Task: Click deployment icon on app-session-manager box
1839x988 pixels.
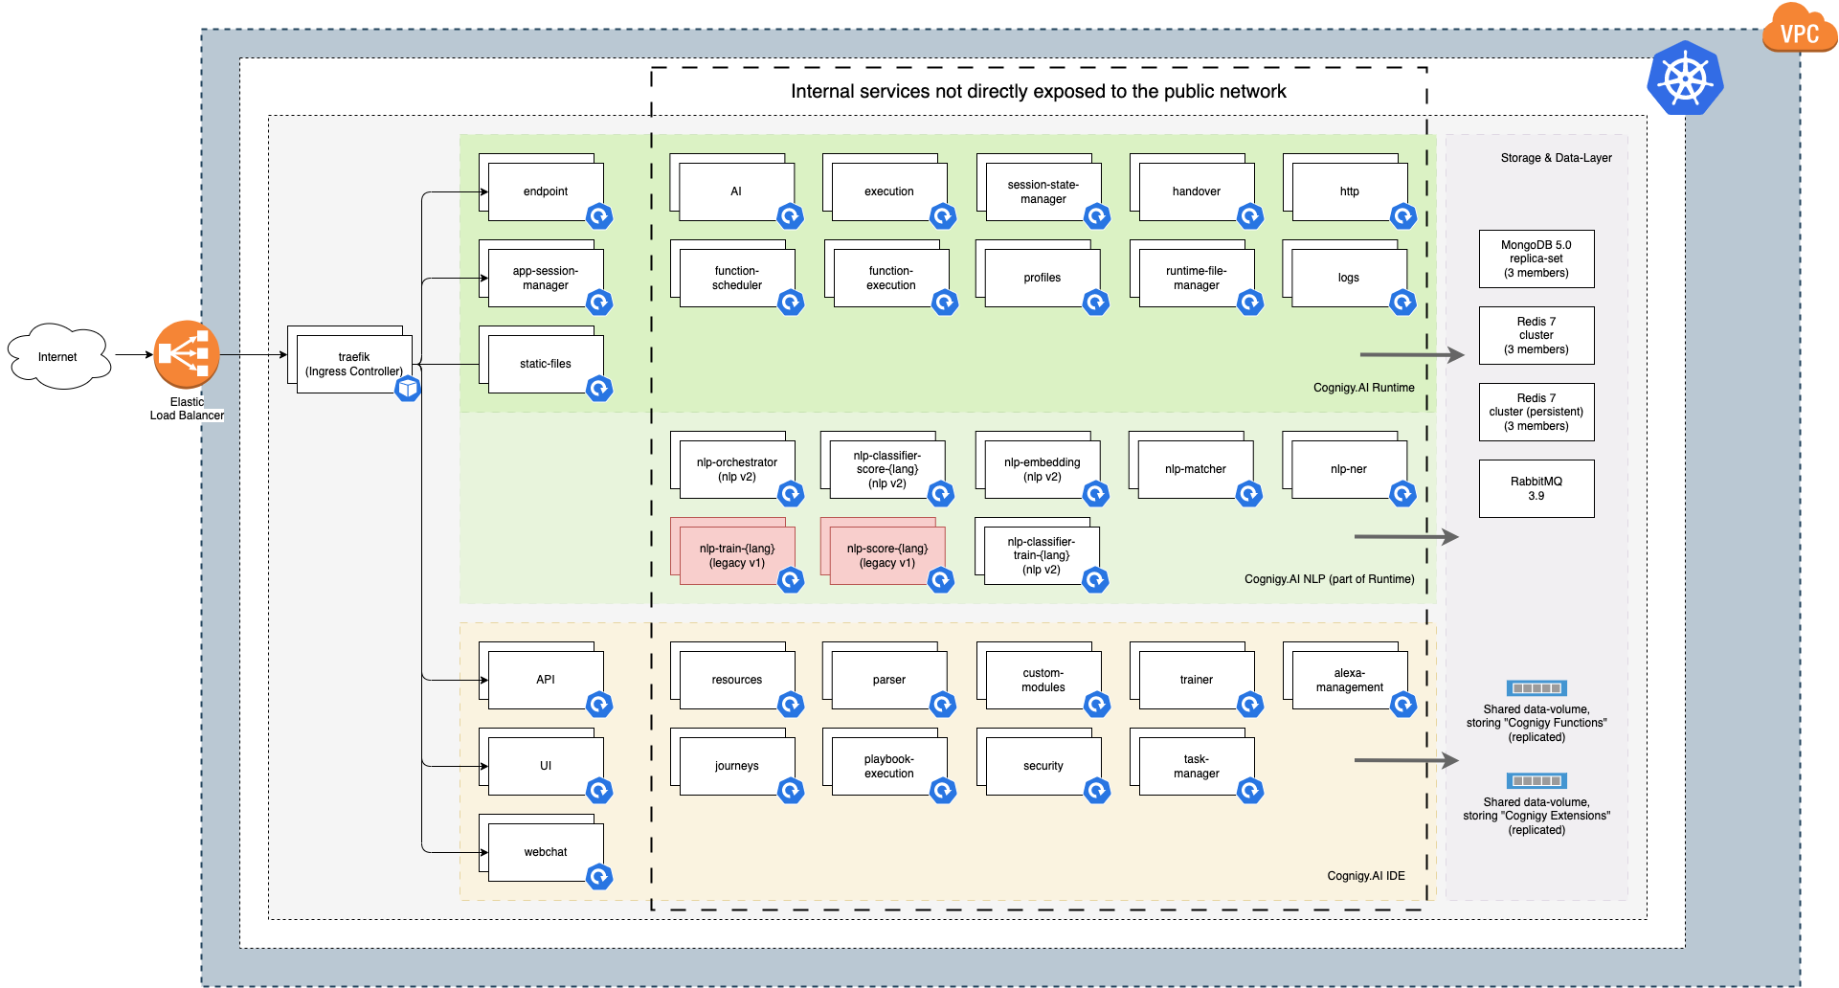Action: click(599, 303)
